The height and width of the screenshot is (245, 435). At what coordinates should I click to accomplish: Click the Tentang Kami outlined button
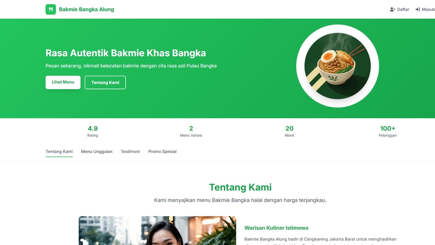click(105, 83)
